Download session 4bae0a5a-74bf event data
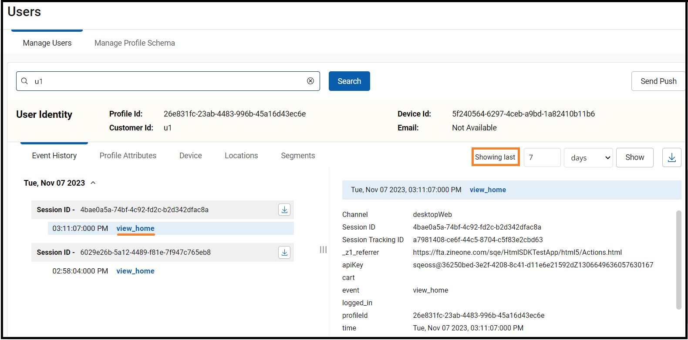Image resolution: width=688 pixels, height=340 pixels. pos(284,210)
